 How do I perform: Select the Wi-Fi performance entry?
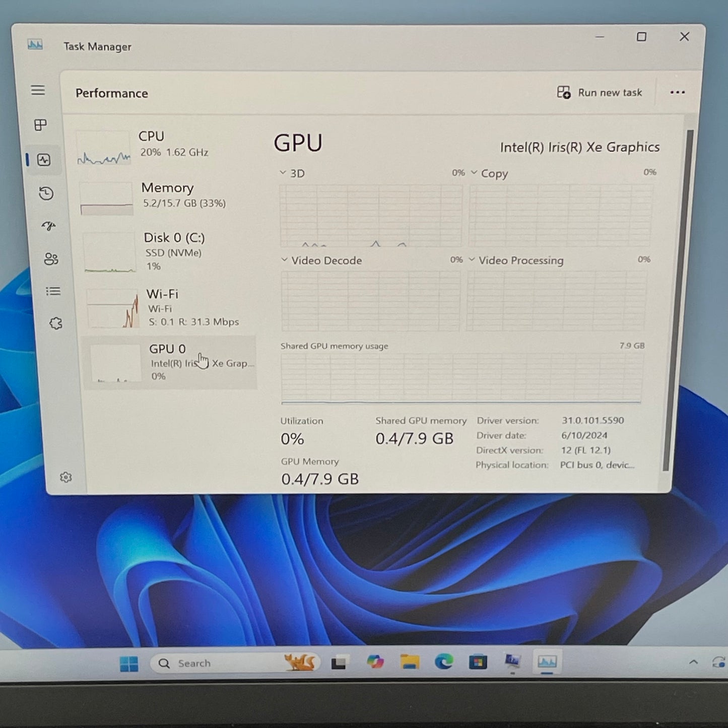(x=171, y=307)
